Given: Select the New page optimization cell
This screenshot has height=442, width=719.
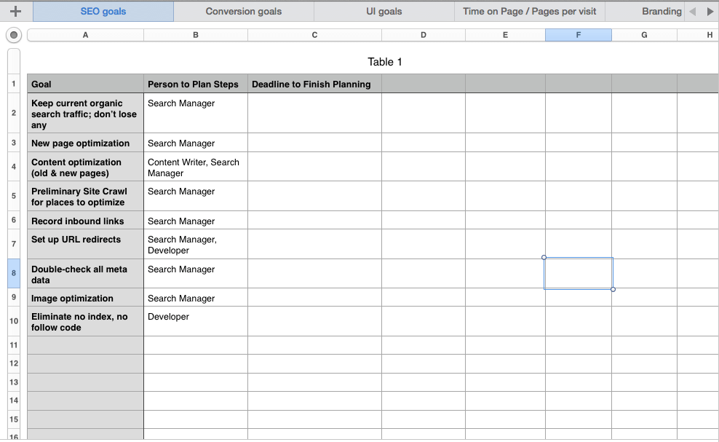Looking at the screenshot, I should point(85,143).
